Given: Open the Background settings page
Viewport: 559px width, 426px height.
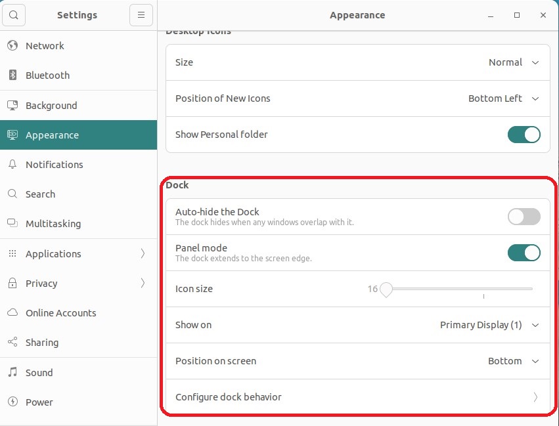Looking at the screenshot, I should point(51,106).
